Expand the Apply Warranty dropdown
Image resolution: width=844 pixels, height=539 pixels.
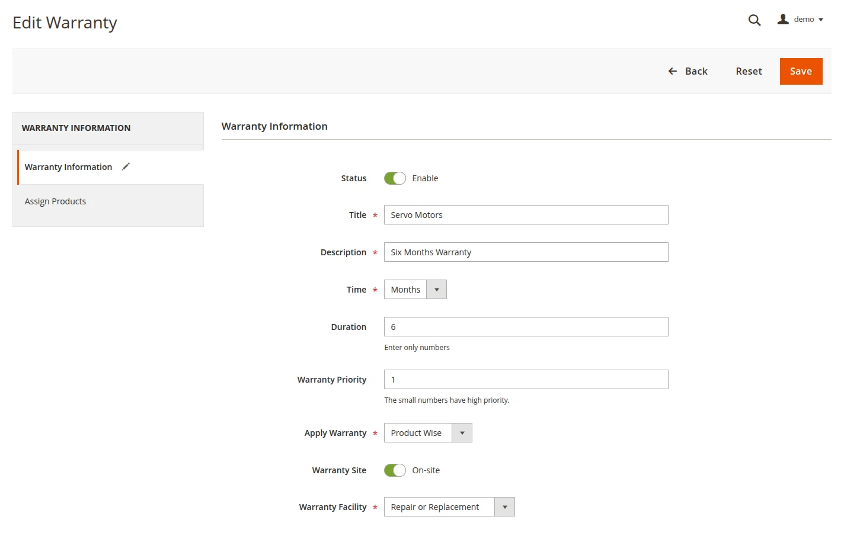point(427,433)
